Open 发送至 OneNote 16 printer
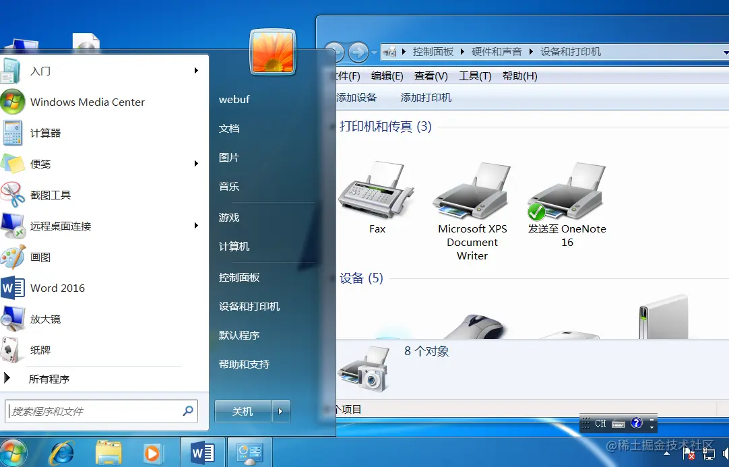Image resolution: width=729 pixels, height=467 pixels. [566, 192]
